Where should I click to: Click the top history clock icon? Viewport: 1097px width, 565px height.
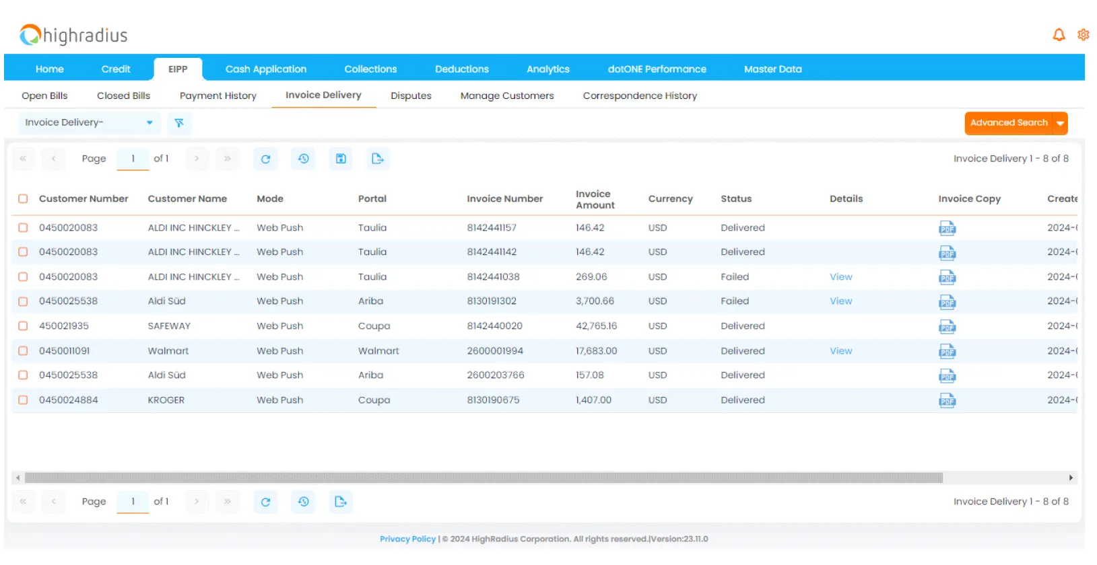[x=304, y=159]
